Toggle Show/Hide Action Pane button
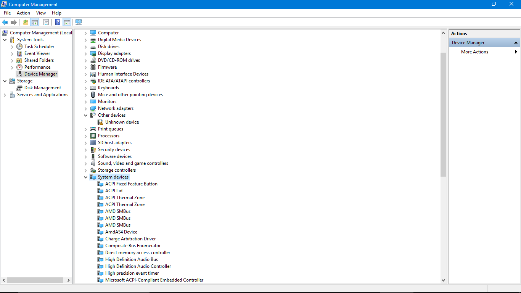 click(x=67, y=22)
